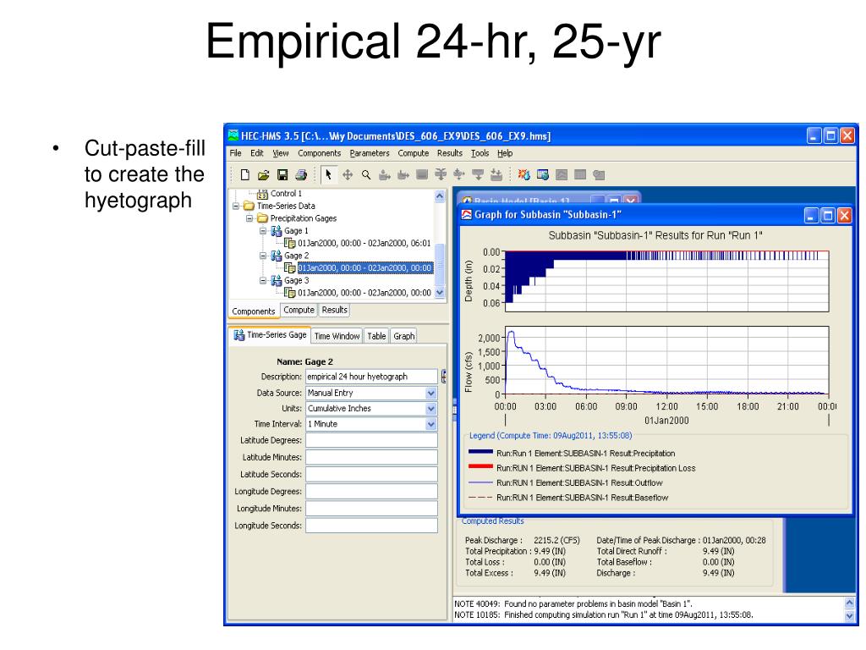Switch to the Table tab

click(376, 336)
